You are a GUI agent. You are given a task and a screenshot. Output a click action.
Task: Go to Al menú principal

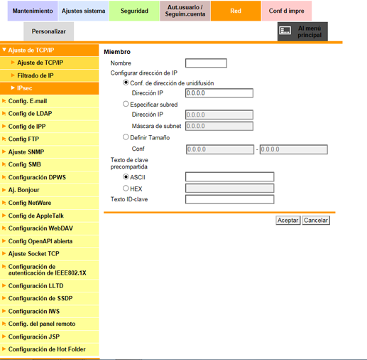(x=302, y=31)
